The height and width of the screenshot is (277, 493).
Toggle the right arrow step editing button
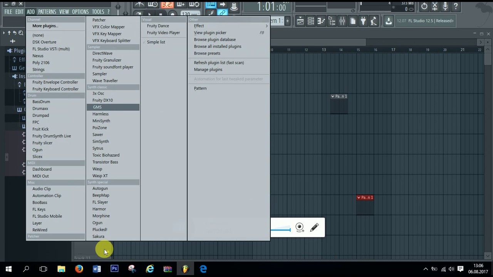pos(222,5)
